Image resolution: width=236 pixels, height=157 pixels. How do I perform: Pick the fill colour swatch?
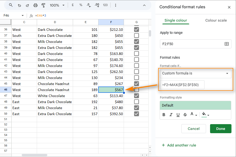(x=204, y=114)
